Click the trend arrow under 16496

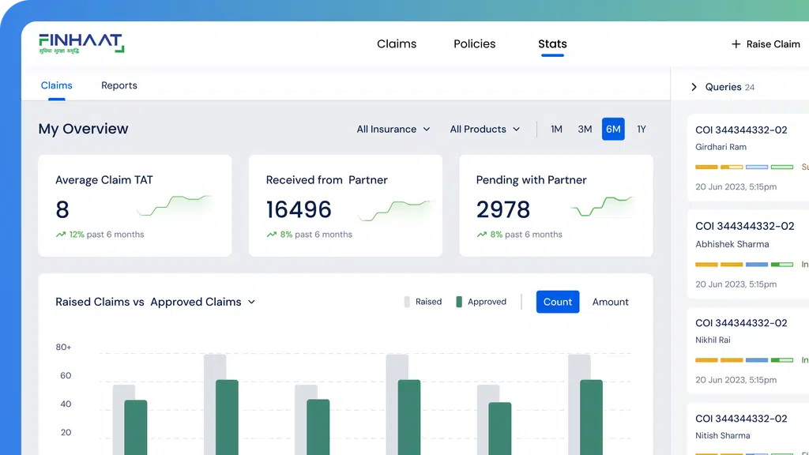click(x=272, y=234)
